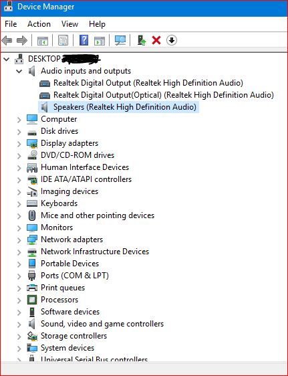288x376 pixels.
Task: Expand Network adapters chevron
Action: (19, 240)
